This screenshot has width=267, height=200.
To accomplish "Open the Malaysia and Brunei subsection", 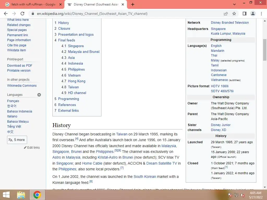I will [84, 52].
